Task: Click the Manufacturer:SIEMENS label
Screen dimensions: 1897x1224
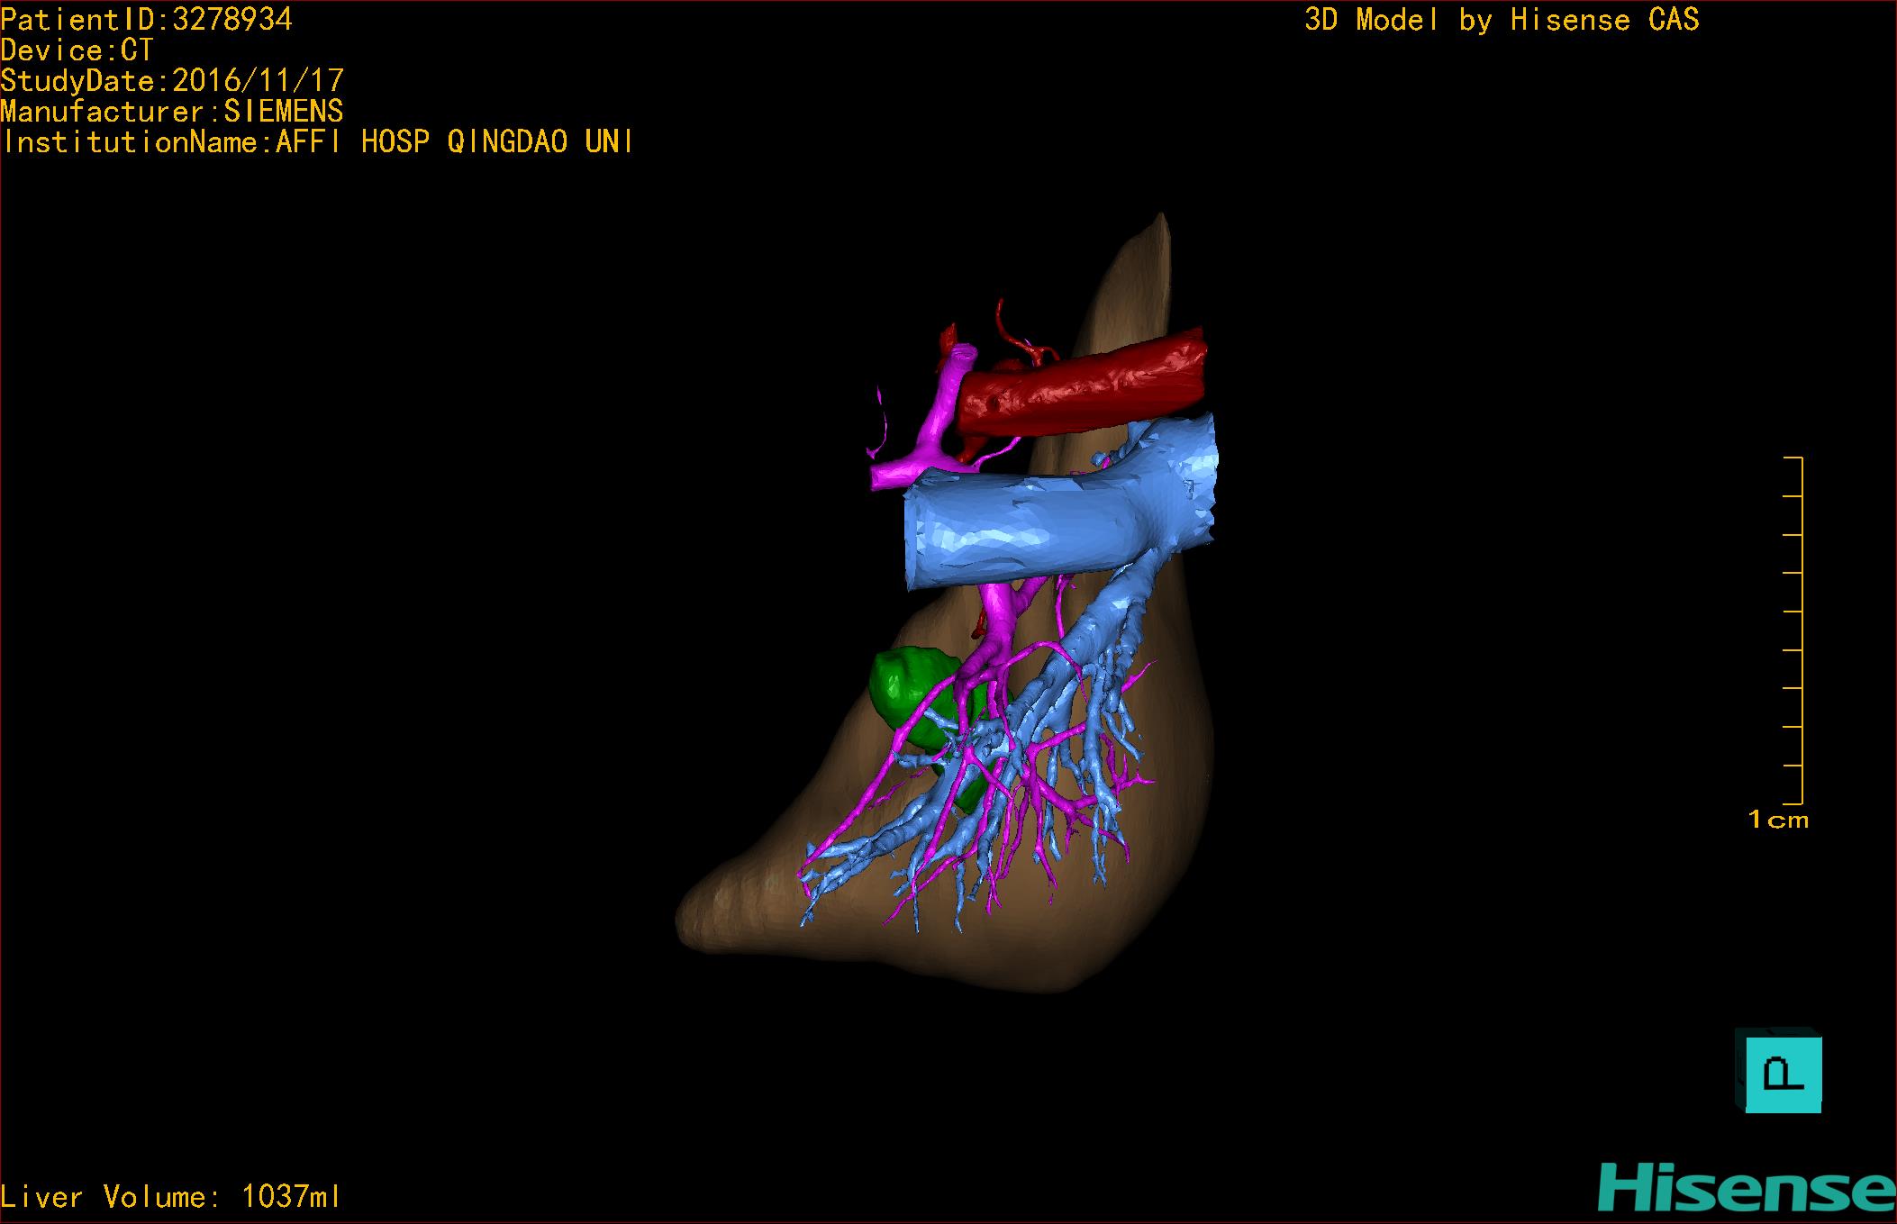Action: tap(172, 111)
